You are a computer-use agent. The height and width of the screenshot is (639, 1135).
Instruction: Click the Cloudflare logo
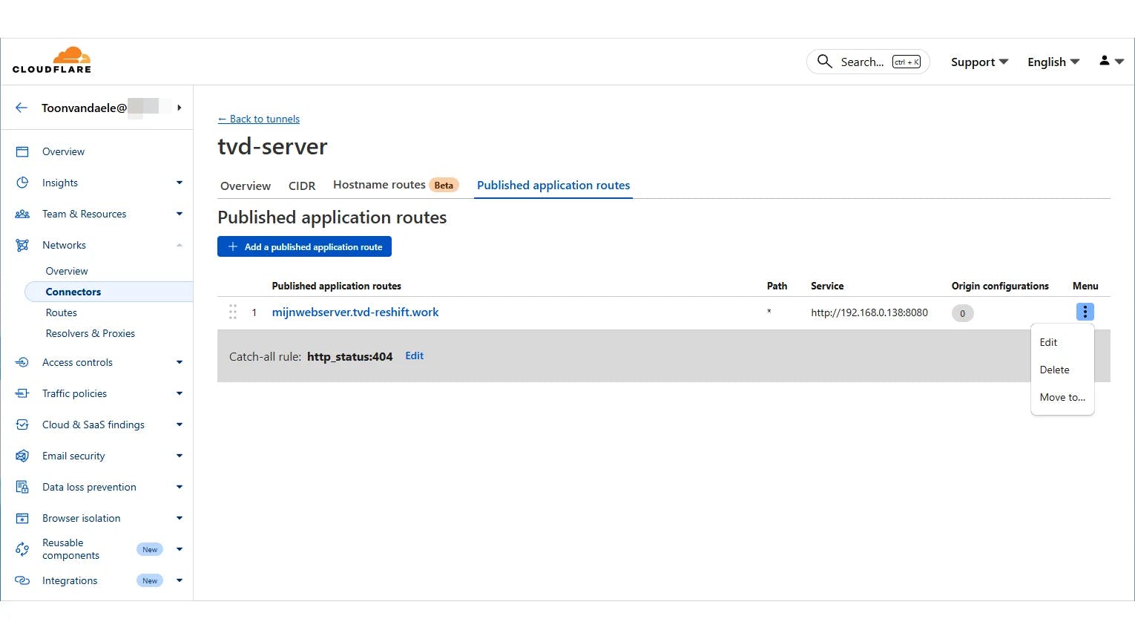pyautogui.click(x=52, y=60)
